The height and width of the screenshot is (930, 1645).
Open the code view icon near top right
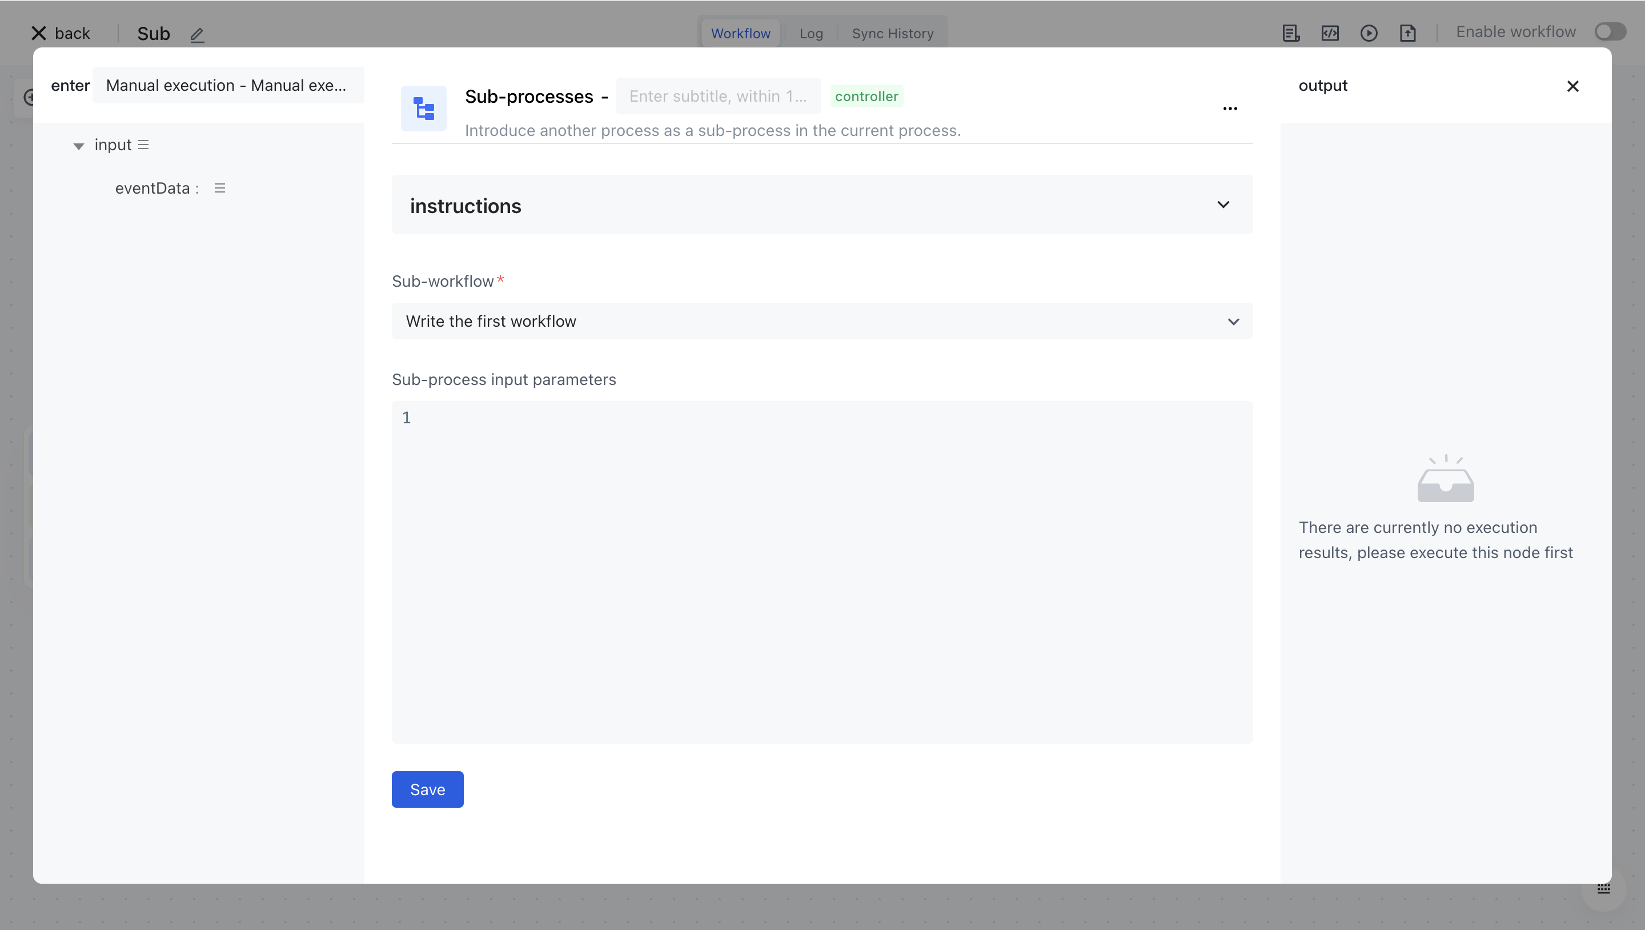point(1330,33)
